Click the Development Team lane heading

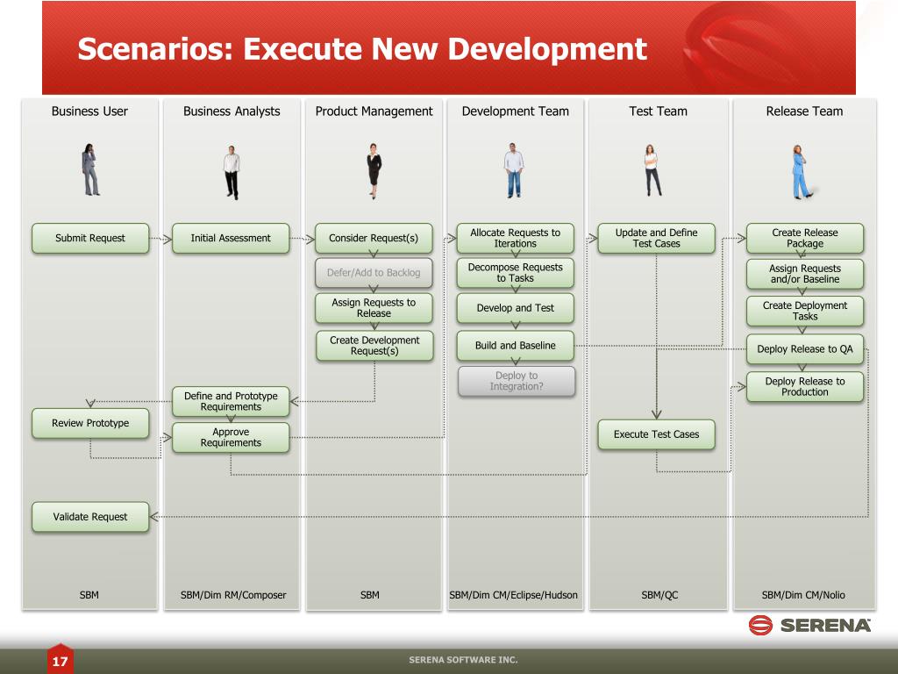tap(516, 111)
